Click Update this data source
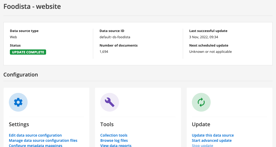This screenshot has height=147, width=276. [x=213, y=135]
